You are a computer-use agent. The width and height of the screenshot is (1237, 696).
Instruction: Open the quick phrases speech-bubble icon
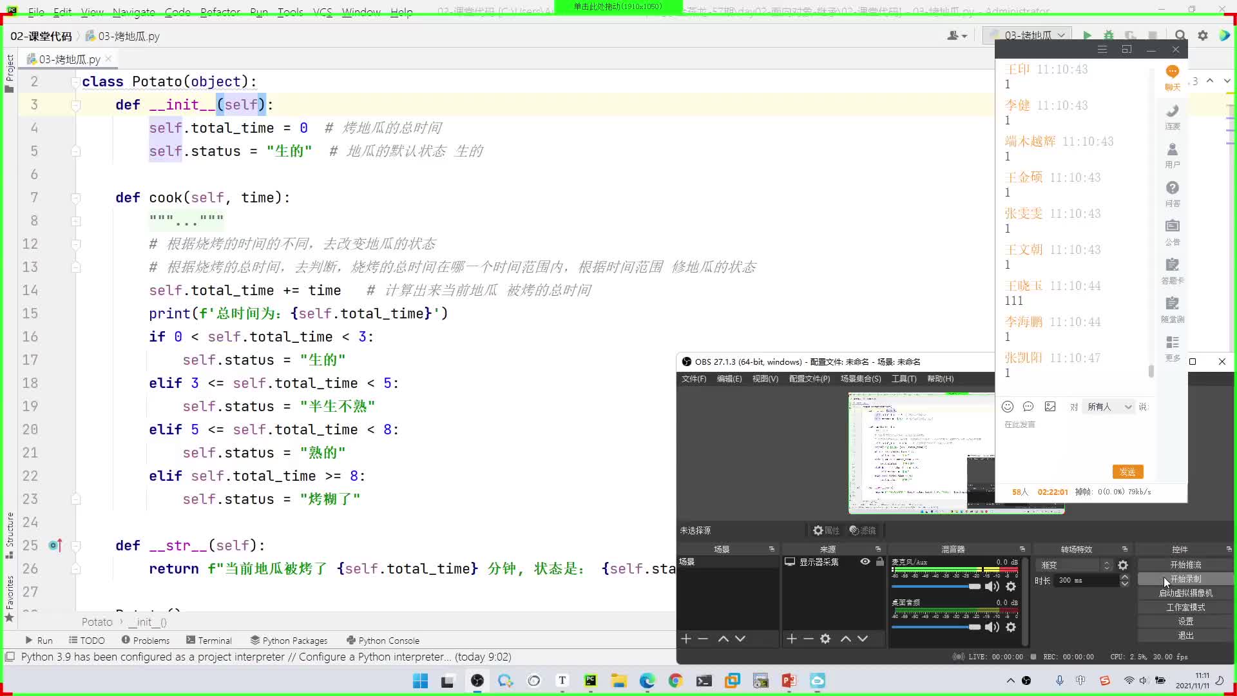[x=1028, y=407]
